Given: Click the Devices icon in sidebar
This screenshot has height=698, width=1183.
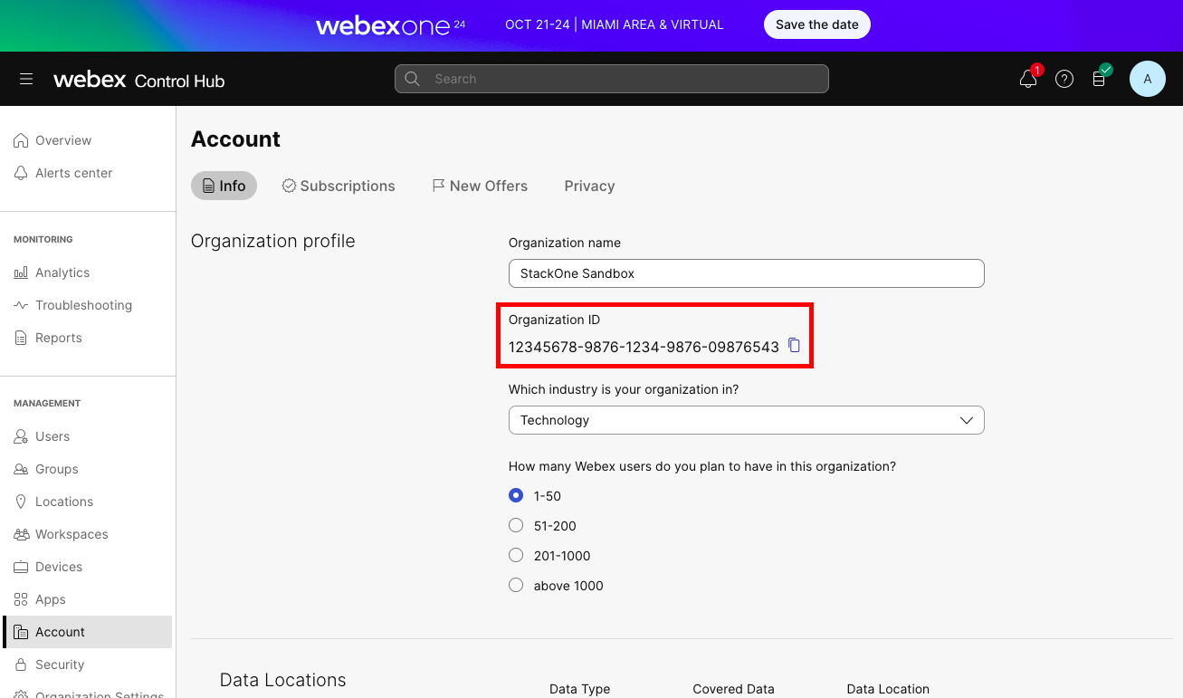Looking at the screenshot, I should pos(21,567).
